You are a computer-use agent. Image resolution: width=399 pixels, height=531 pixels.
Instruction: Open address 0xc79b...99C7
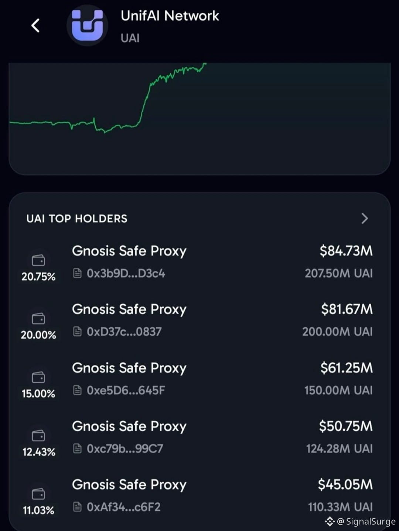click(x=125, y=449)
